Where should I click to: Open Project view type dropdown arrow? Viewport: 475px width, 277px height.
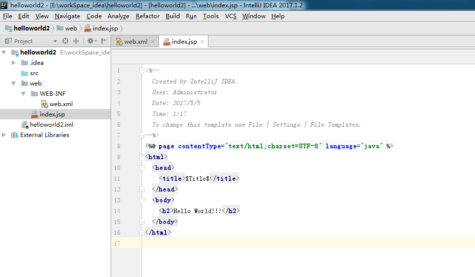[x=55, y=41]
